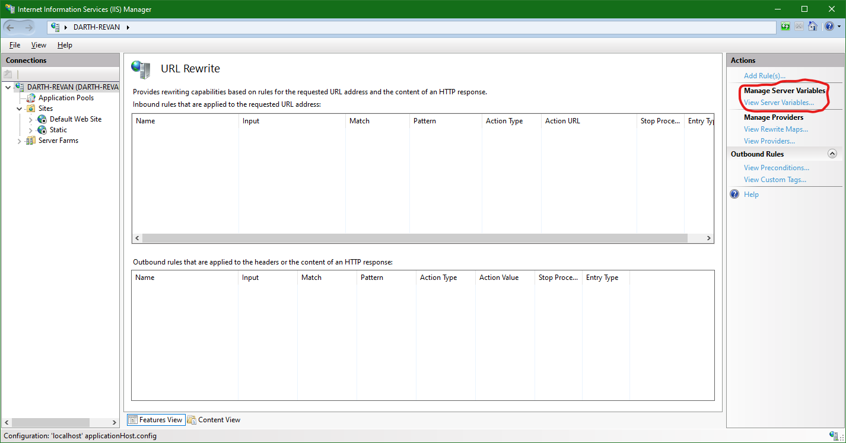This screenshot has height=443, width=846.
Task: Open Help using the question mark icon
Action: 829,27
